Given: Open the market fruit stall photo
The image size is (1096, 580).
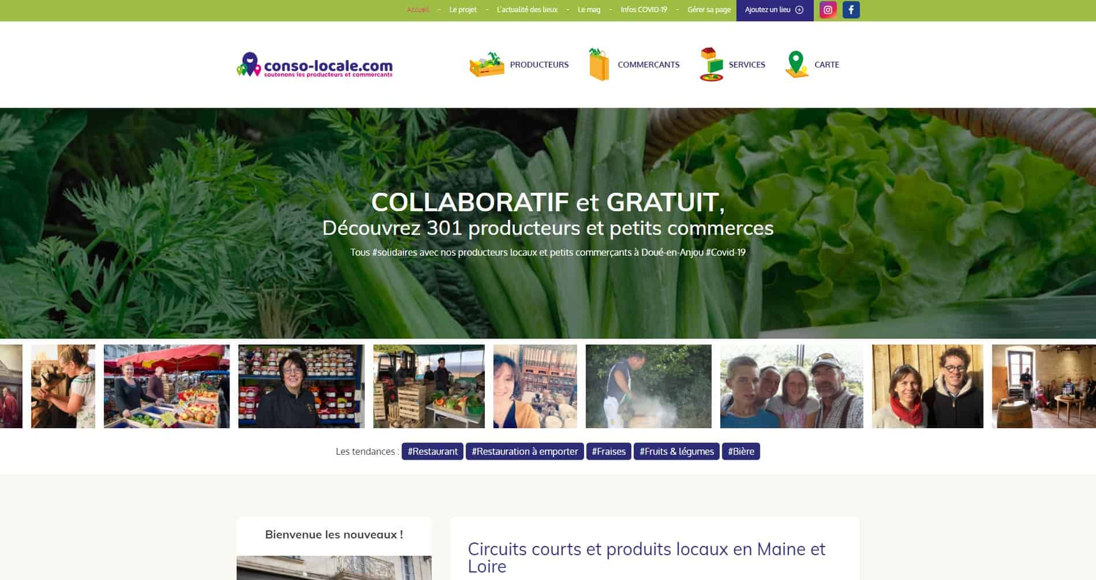Looking at the screenshot, I should pyautogui.click(x=167, y=386).
